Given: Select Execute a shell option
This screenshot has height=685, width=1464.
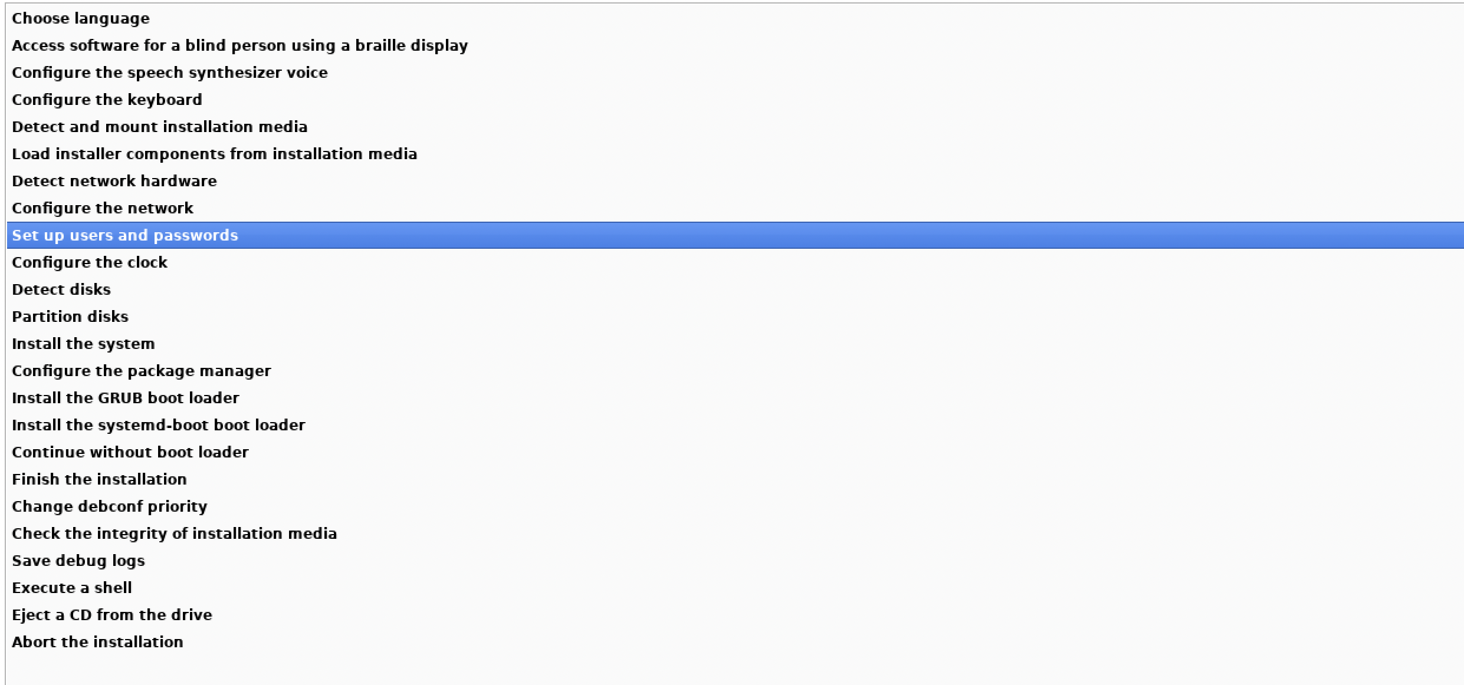Looking at the screenshot, I should [71, 588].
